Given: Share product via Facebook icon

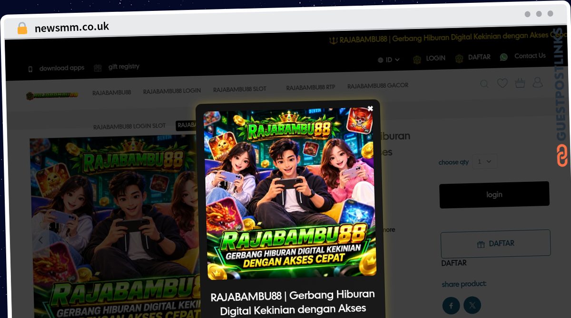Looking at the screenshot, I should pos(451,305).
